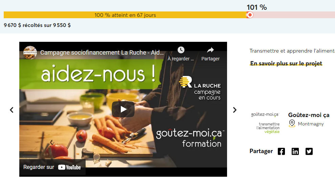Click the Watch later clock icon
335x177 pixels.
pyautogui.click(x=181, y=50)
